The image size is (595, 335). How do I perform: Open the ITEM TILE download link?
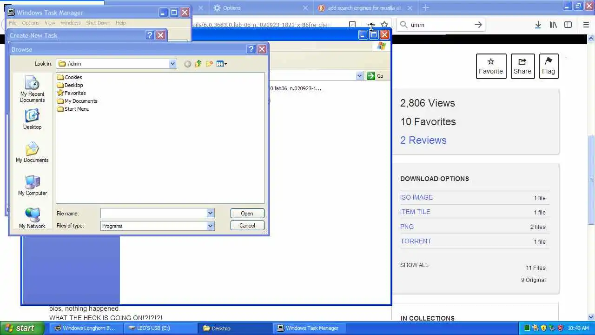pos(415,212)
